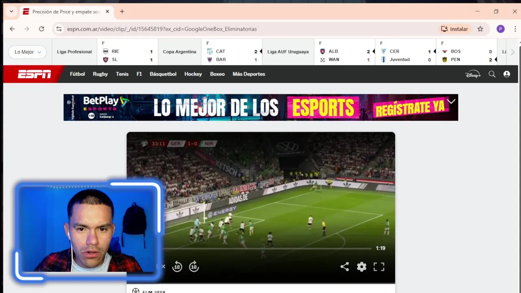Open the Copa Argentina scores section
The width and height of the screenshot is (521, 293).
(180, 52)
